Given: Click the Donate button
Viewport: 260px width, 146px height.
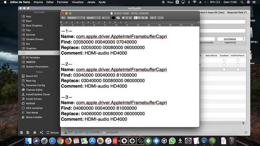Looking at the screenshot, I should (52, 133).
